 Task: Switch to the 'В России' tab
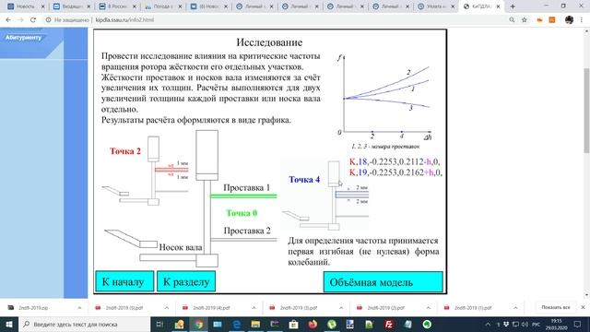click(x=117, y=6)
